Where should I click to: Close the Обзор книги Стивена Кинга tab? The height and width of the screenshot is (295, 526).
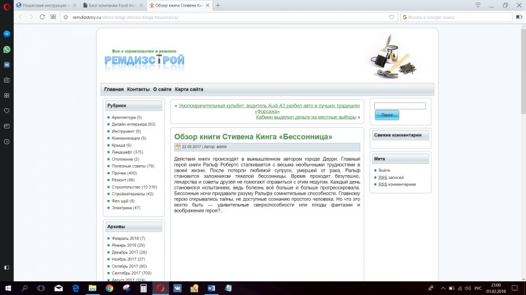(x=207, y=5)
